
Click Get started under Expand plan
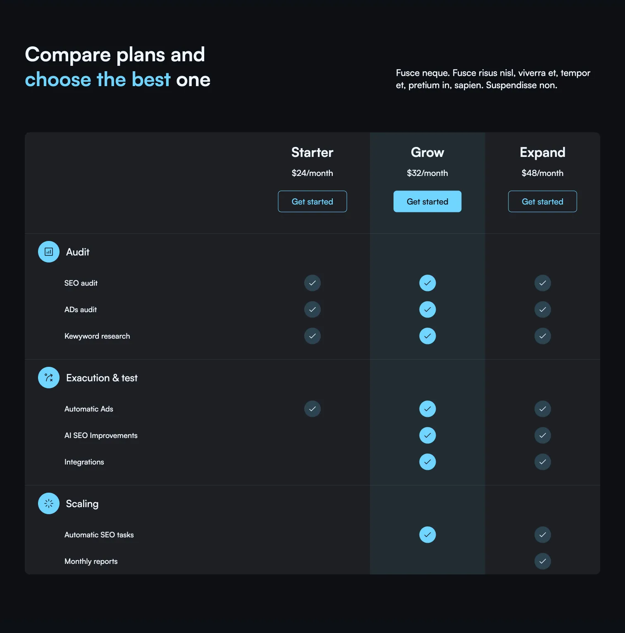coord(542,202)
